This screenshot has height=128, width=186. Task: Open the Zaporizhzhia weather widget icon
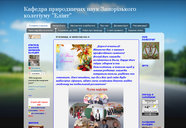tap(155, 107)
